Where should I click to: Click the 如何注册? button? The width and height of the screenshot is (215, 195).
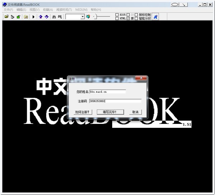83,112
